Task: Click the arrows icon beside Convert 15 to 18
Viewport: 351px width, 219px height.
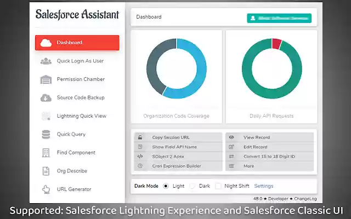Action: coord(231,157)
